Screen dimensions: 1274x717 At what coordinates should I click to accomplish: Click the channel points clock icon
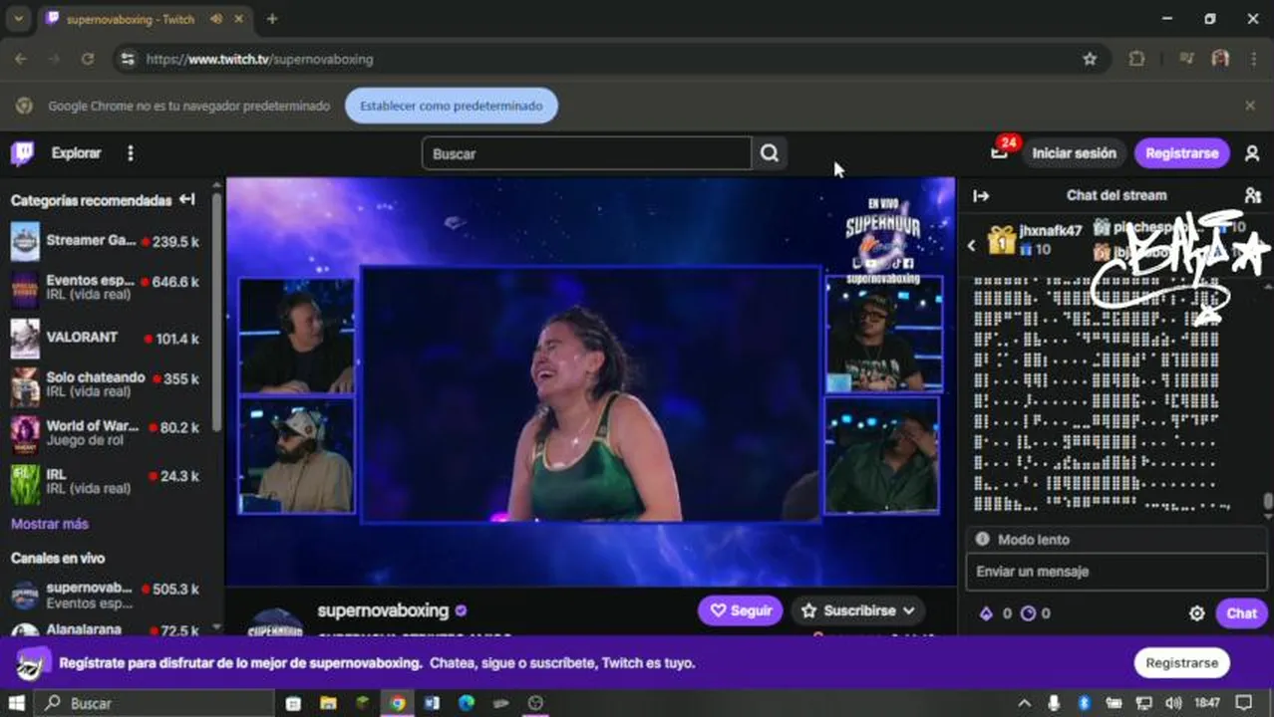coord(1028,613)
